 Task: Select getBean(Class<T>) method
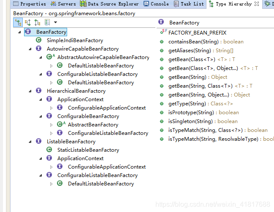[x=202, y=59]
